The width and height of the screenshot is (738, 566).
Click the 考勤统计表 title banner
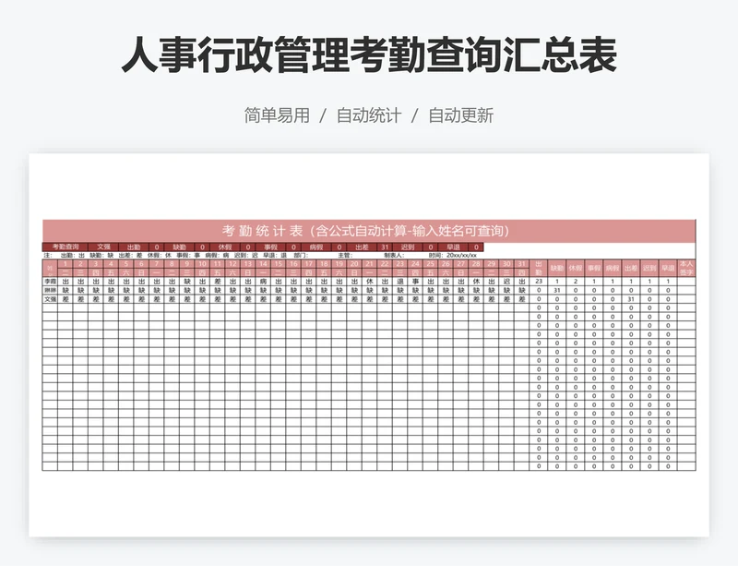pos(368,231)
